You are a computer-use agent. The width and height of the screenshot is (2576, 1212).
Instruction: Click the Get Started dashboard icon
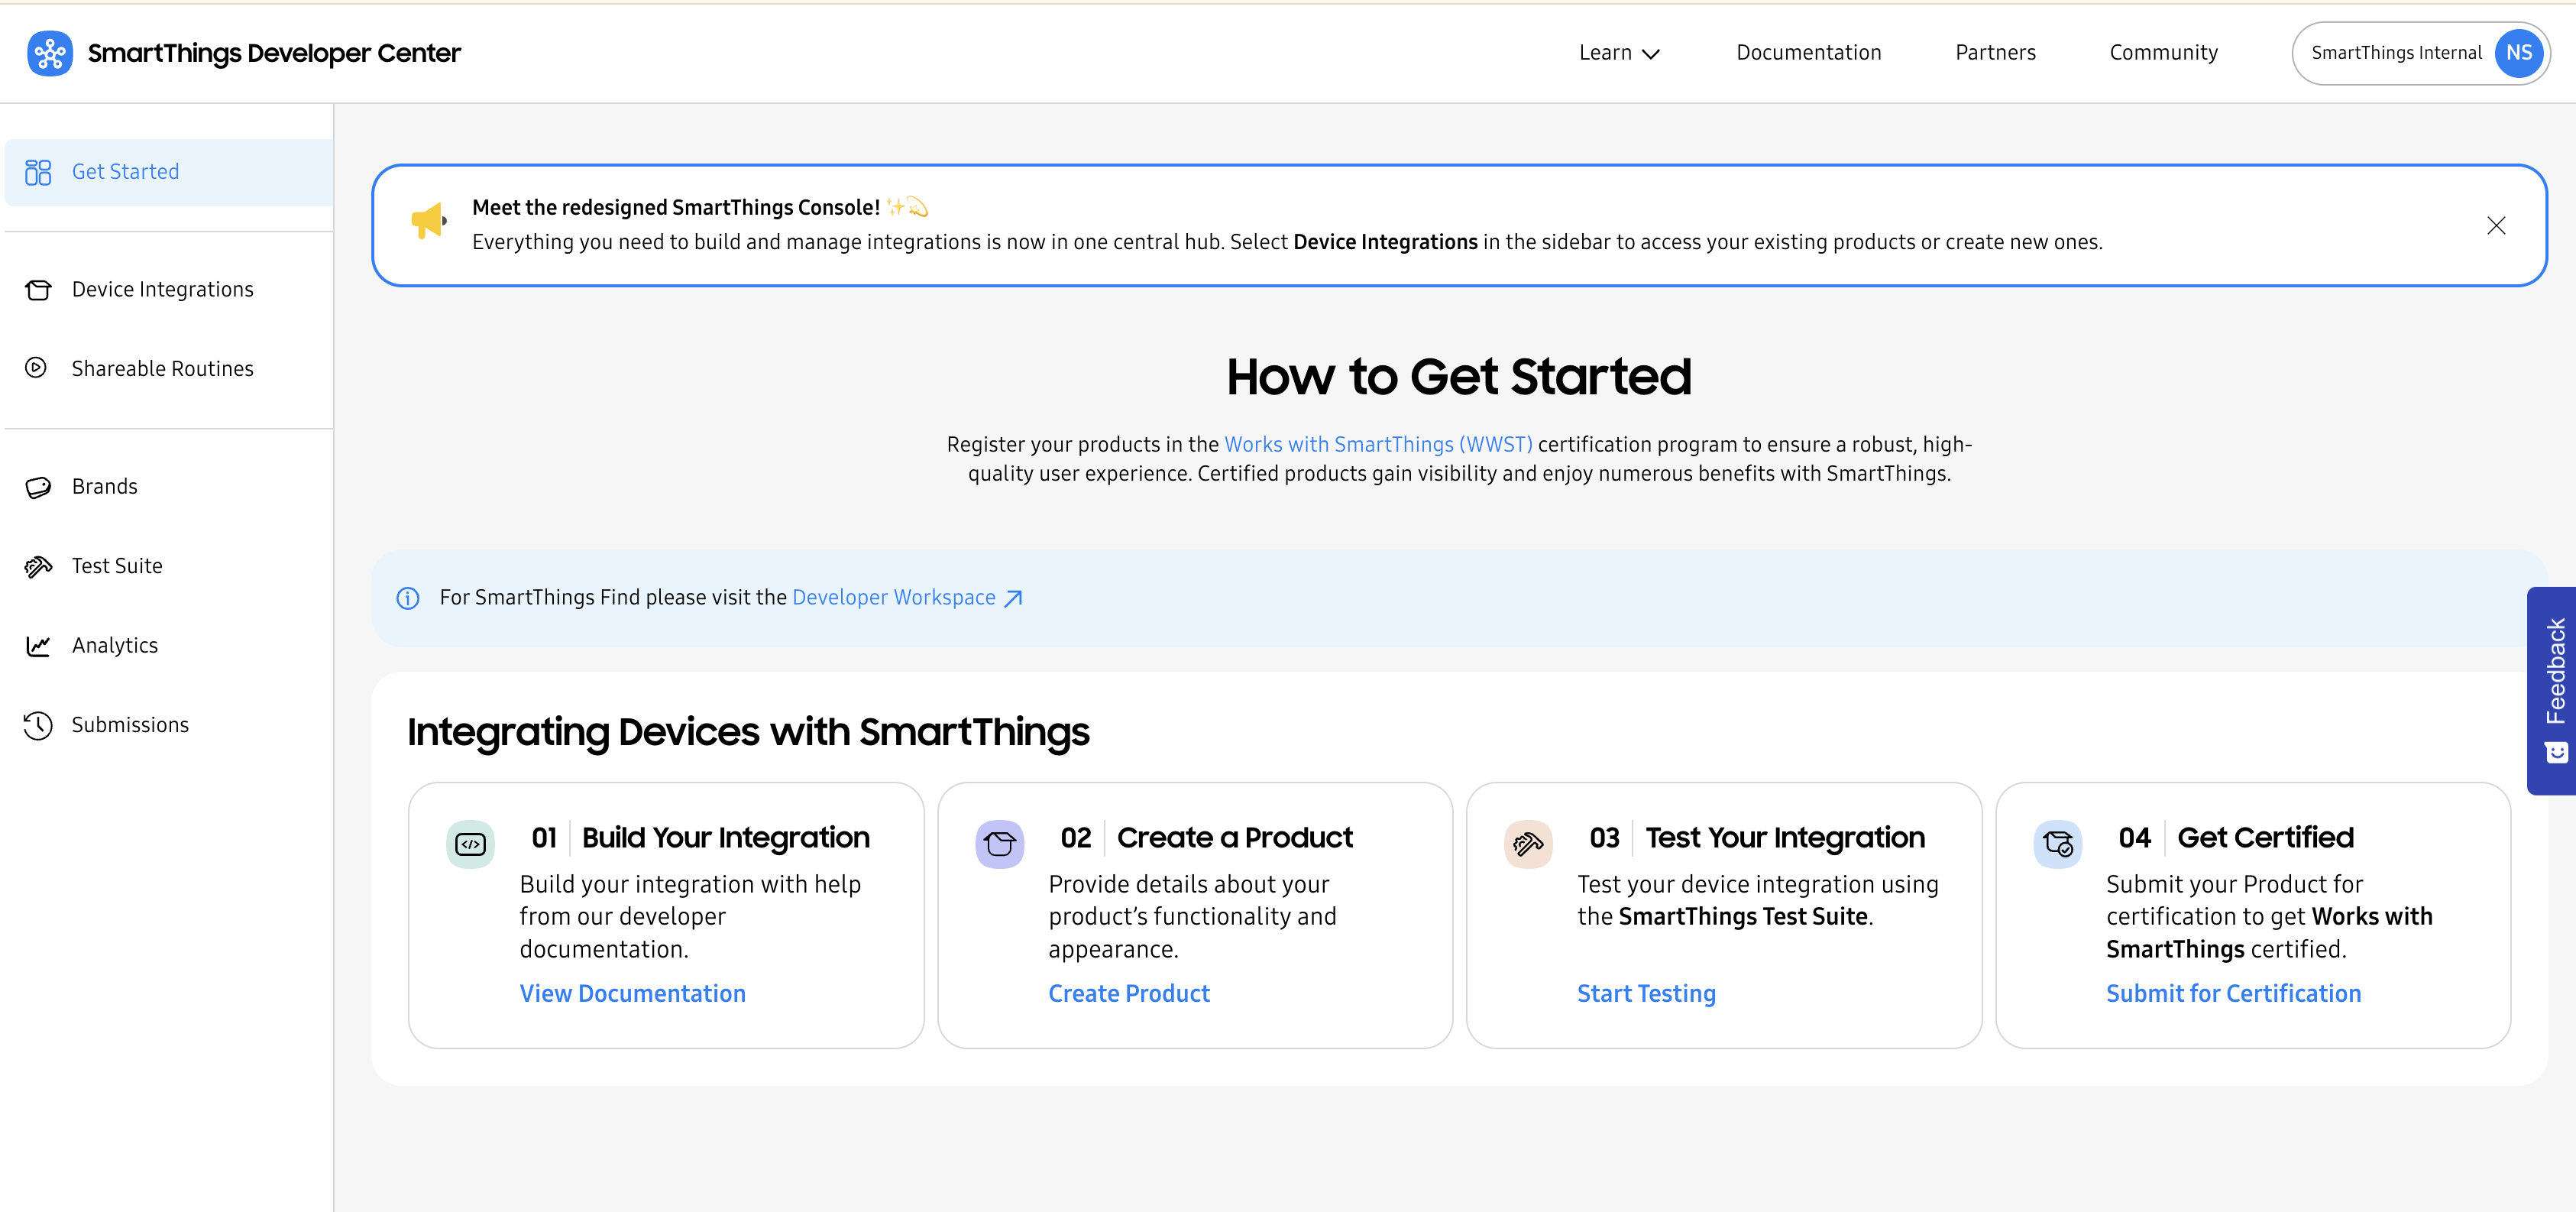click(x=38, y=172)
